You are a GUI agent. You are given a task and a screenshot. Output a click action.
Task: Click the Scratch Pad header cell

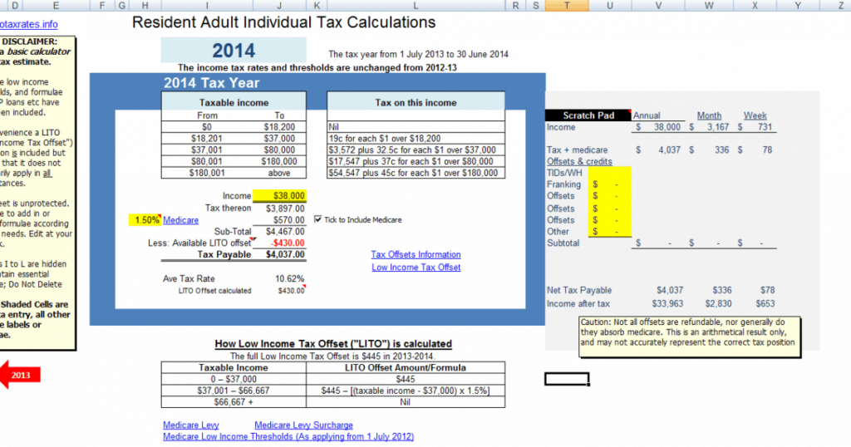coord(588,115)
